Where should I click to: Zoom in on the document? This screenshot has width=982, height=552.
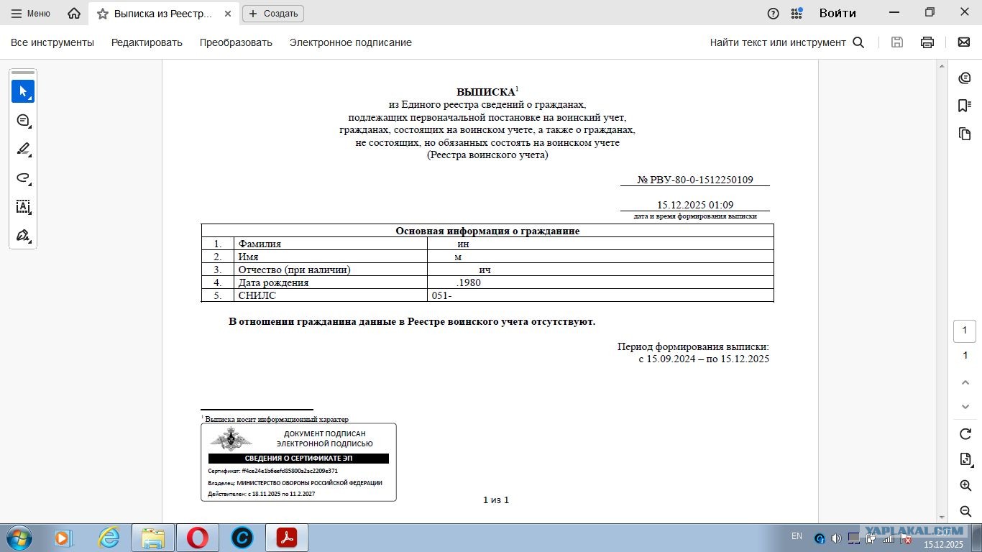coord(965,486)
